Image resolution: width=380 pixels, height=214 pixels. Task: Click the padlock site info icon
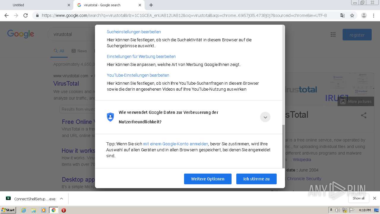click(x=37, y=15)
